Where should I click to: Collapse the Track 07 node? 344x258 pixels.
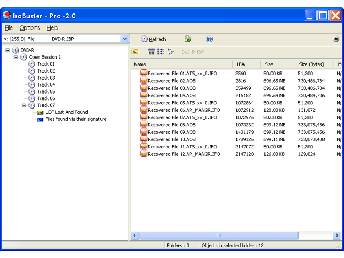(x=24, y=105)
